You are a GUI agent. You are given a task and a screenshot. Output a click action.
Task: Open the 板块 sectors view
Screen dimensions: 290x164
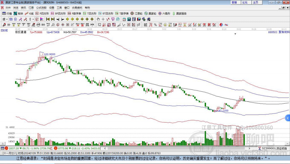tap(18, 14)
